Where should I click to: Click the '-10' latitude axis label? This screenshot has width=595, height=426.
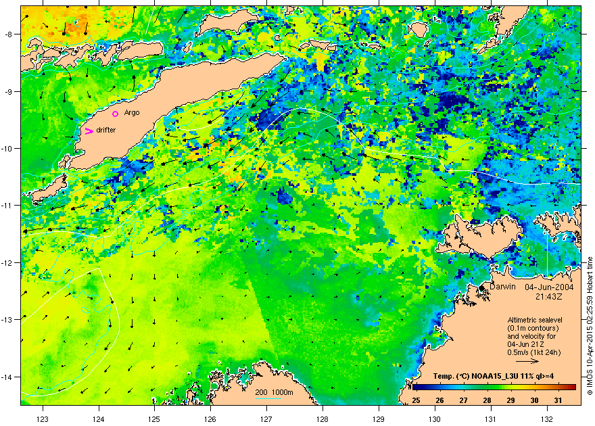[7, 148]
